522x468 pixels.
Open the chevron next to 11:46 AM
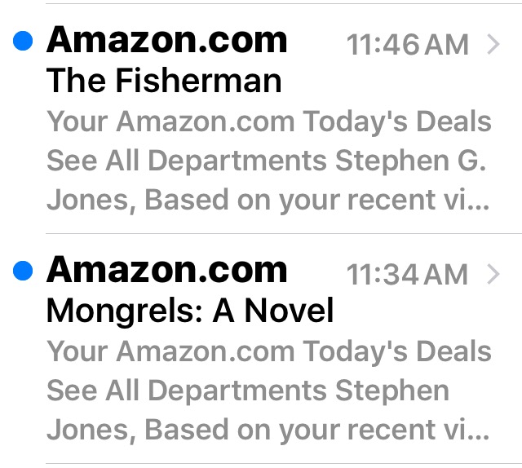coord(493,45)
